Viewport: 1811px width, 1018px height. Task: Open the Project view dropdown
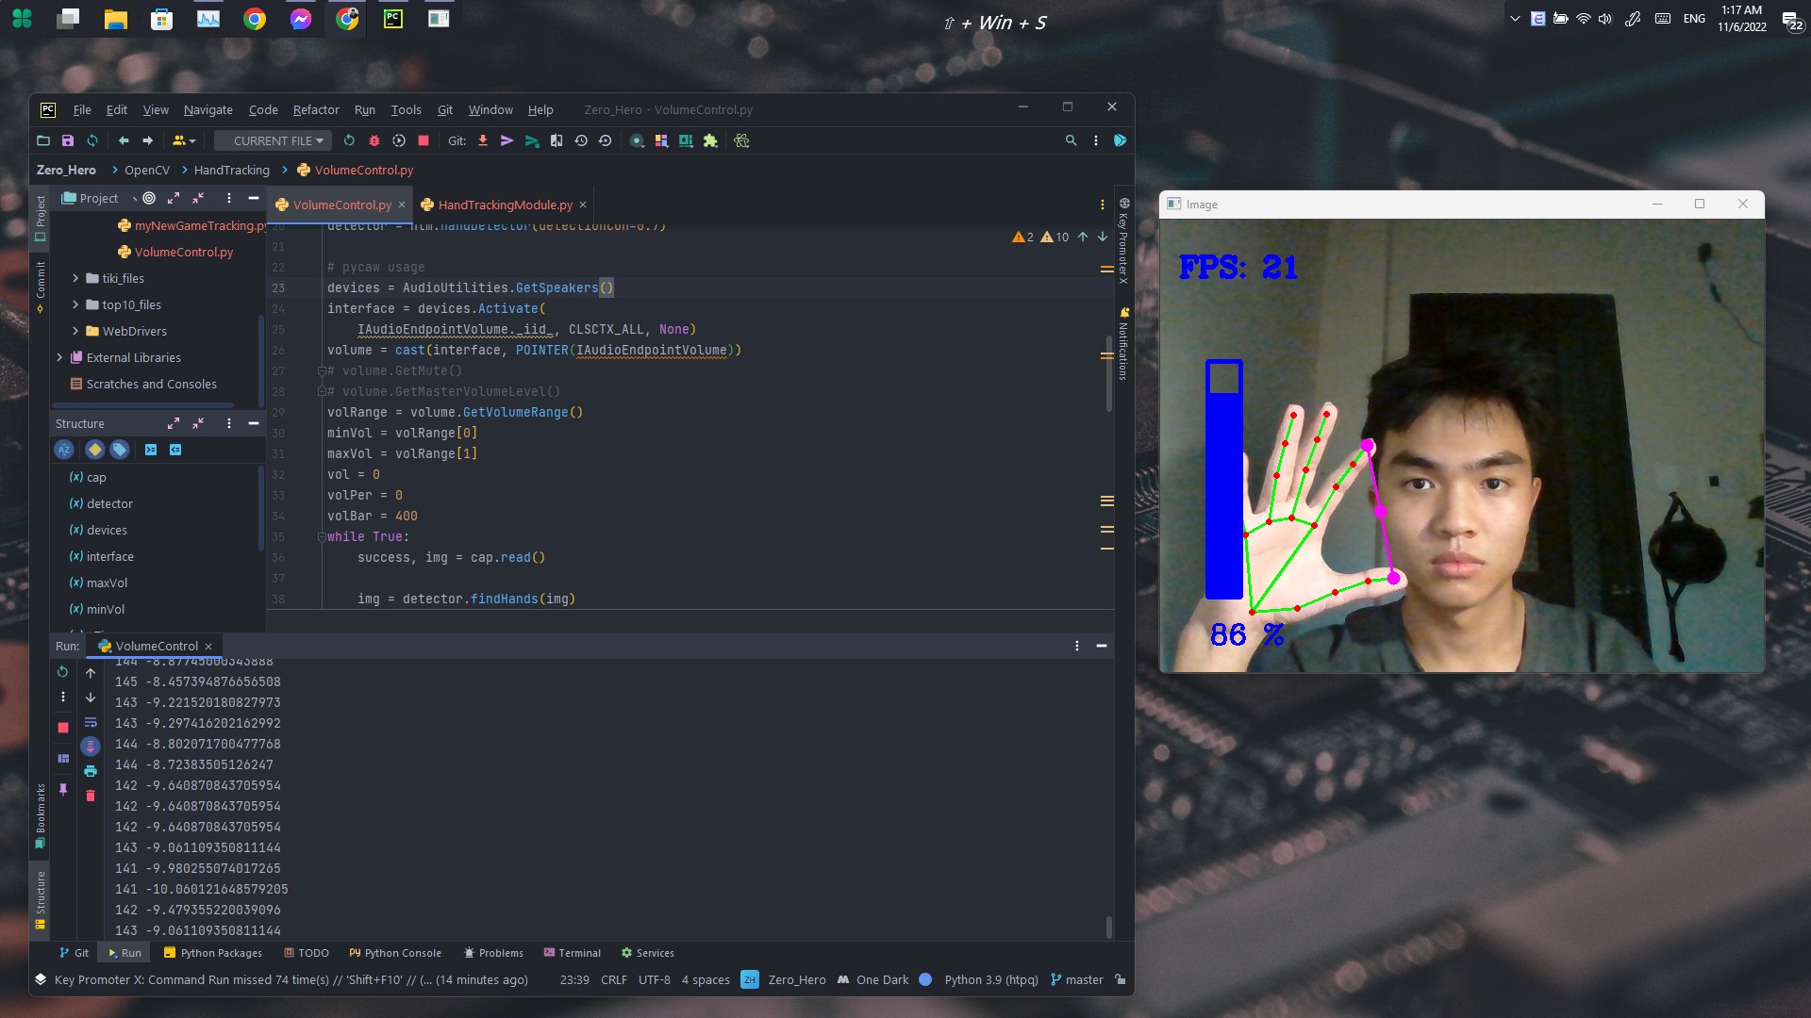coord(98,198)
